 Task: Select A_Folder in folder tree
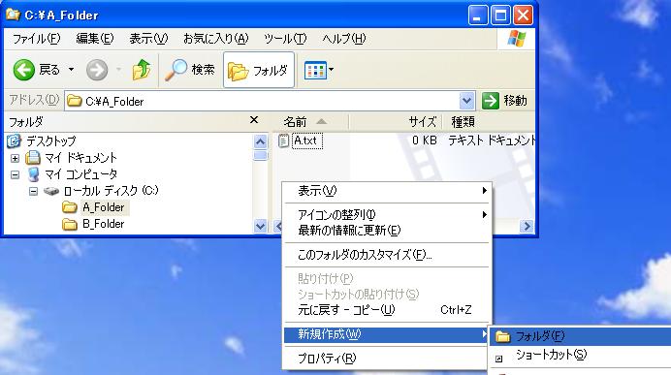[104, 207]
